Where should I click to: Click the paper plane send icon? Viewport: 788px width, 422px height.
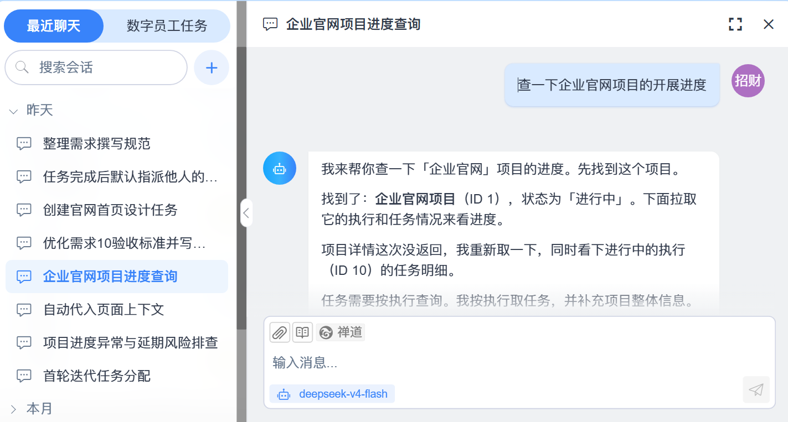[x=756, y=390]
